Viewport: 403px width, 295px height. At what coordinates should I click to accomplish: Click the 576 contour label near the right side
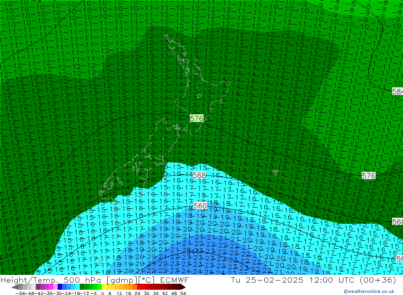369,175
